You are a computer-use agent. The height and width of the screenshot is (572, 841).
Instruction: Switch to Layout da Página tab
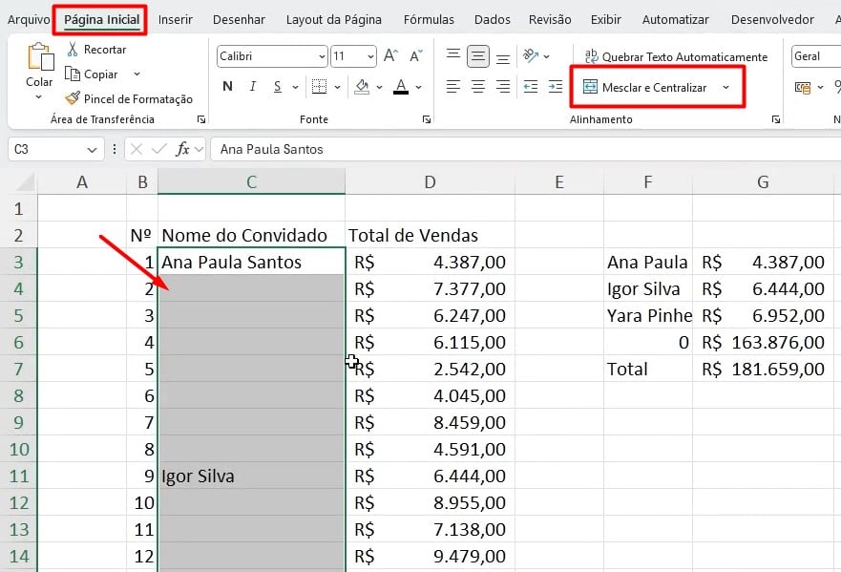(x=333, y=20)
